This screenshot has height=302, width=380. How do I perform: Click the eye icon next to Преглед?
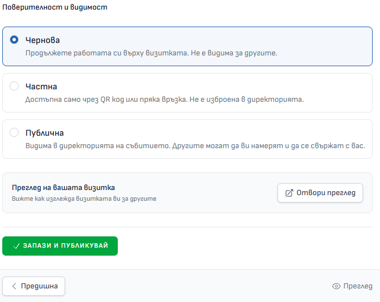336,286
